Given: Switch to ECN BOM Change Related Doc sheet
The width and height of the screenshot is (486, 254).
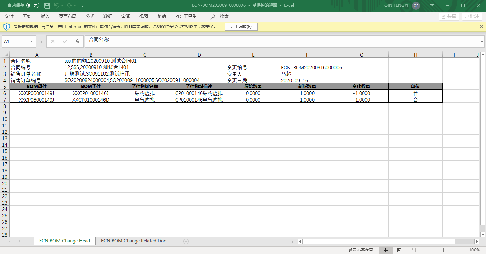Looking at the screenshot, I should tap(134, 241).
